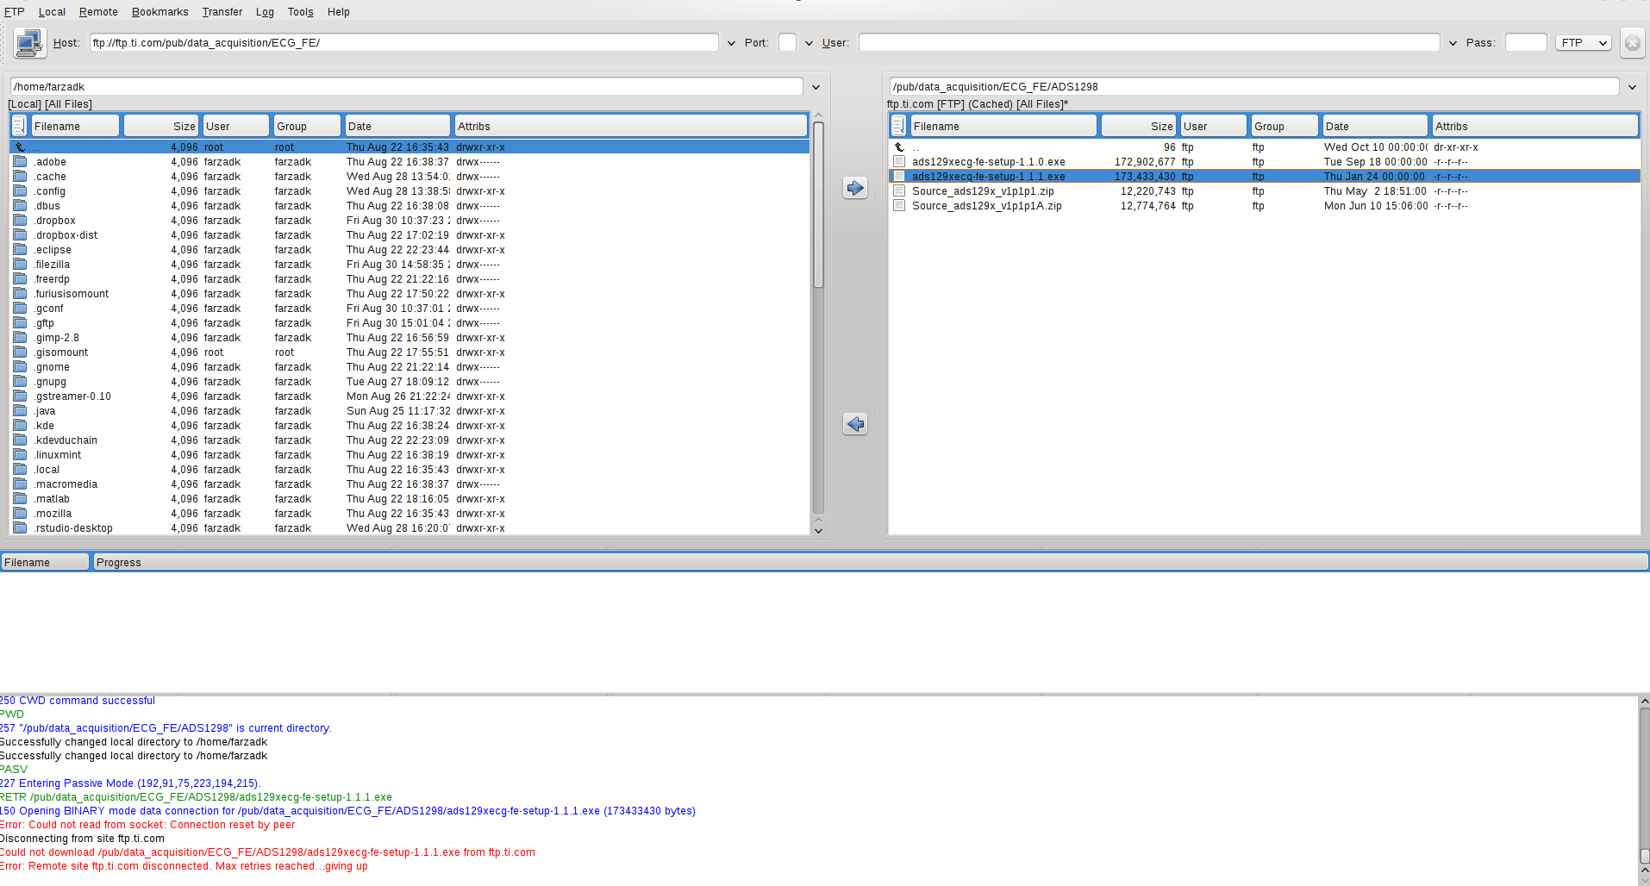Click the remote parent directory up icon
This screenshot has width=1650, height=886.
point(899,147)
